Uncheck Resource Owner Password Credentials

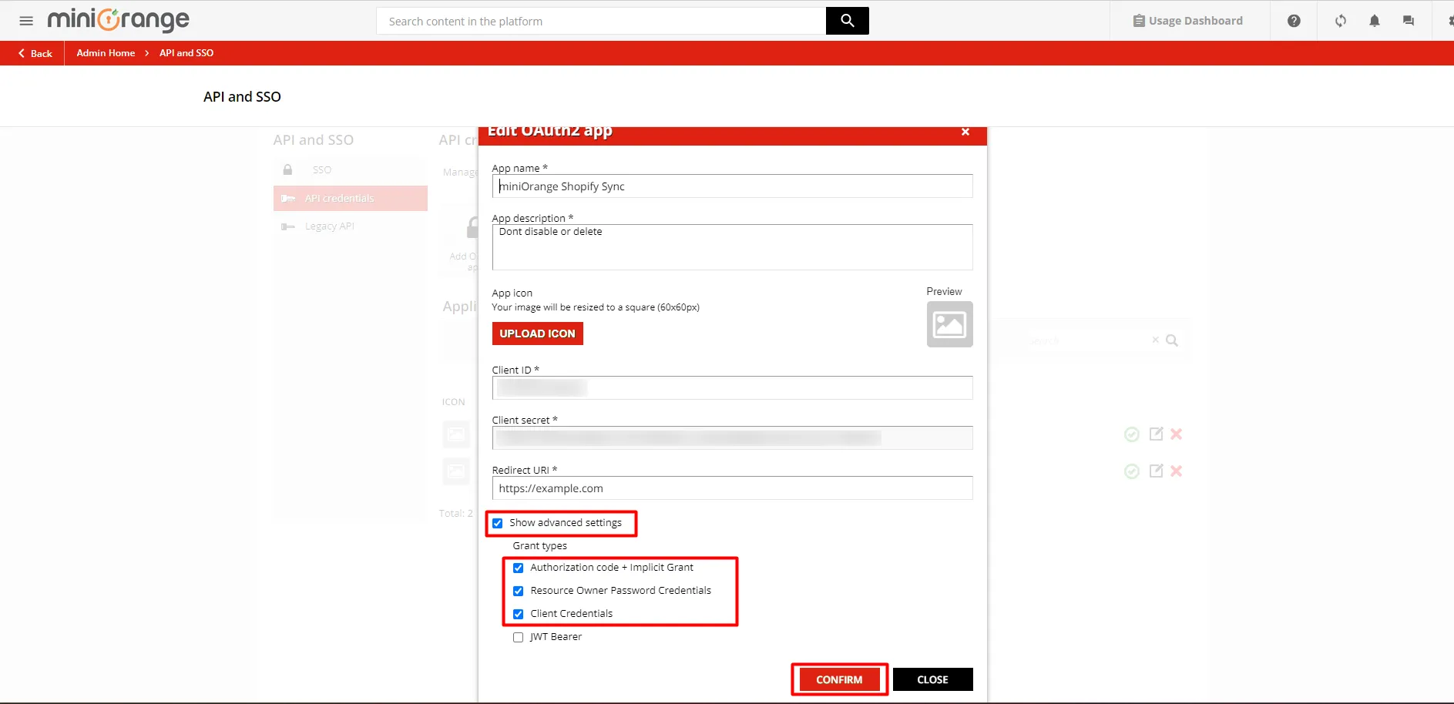coord(519,591)
